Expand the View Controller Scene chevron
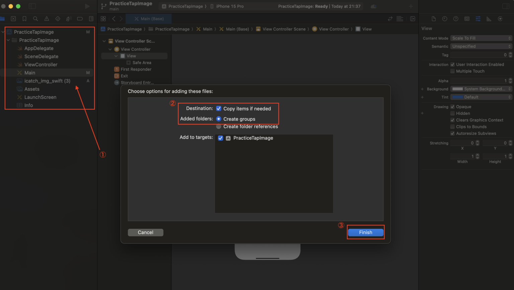Viewport: 514px width, 290px height. click(104, 41)
